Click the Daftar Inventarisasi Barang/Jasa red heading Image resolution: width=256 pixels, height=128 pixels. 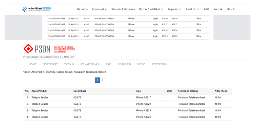tap(65, 49)
